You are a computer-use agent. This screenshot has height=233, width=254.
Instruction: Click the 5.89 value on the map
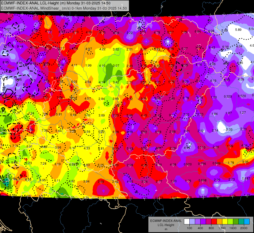tap(238, 30)
